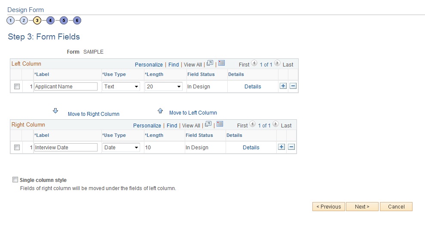Click the Next button
Image resolution: width=425 pixels, height=239 pixels.
coord(362,207)
